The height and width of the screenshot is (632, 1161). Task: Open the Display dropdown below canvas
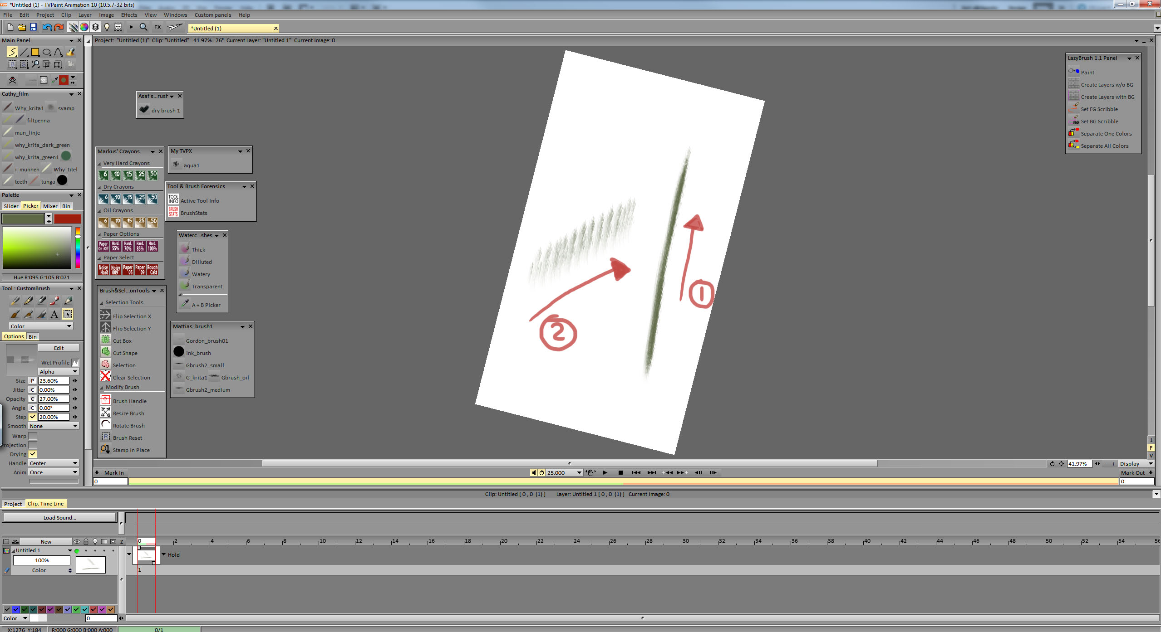1136,464
